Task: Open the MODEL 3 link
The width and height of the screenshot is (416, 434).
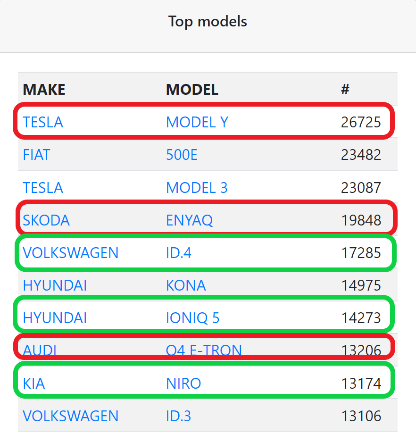Action: [197, 188]
